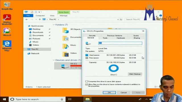182x102 pixels.
Task: Close the OS (C:) Properties dialog
Action: click(x=143, y=31)
